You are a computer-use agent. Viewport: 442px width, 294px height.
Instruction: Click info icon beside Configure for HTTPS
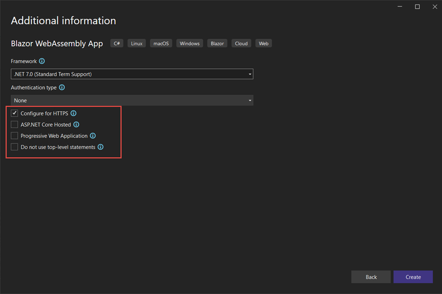[x=73, y=114]
